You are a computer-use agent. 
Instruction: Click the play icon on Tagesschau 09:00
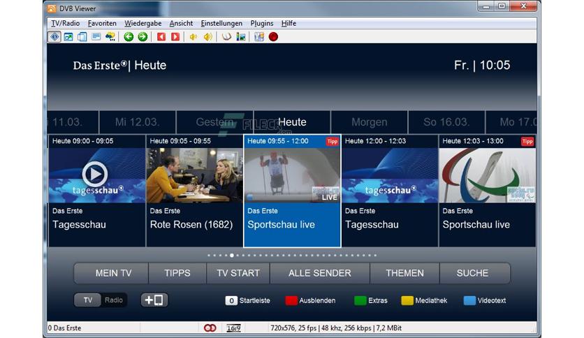click(95, 174)
